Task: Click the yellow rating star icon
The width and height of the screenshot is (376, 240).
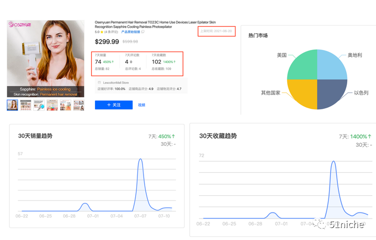Action: point(102,32)
